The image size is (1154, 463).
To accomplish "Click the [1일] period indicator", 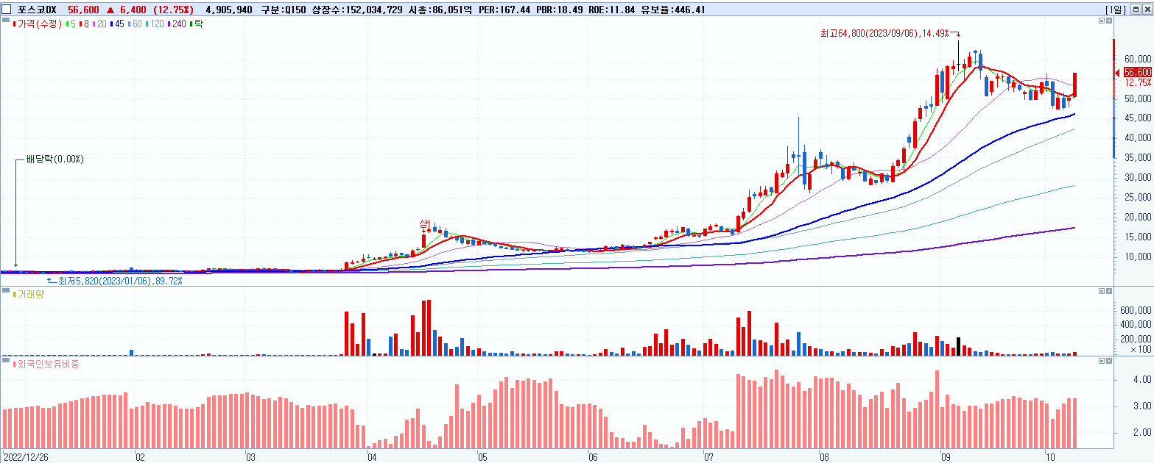I will 1116,10.
